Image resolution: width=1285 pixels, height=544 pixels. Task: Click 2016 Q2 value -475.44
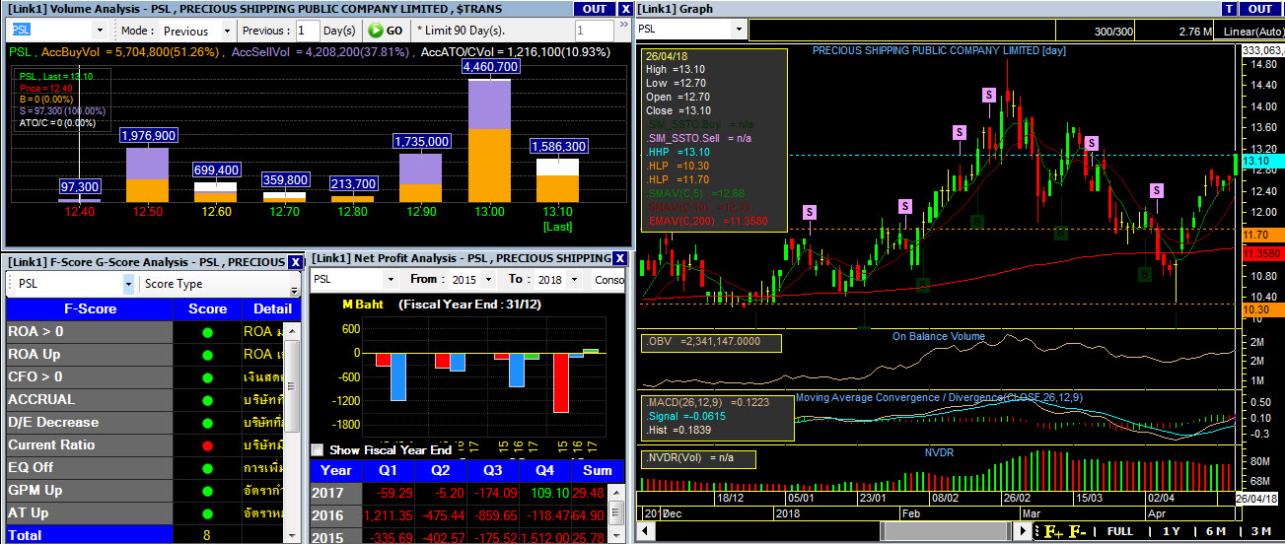coord(442,514)
